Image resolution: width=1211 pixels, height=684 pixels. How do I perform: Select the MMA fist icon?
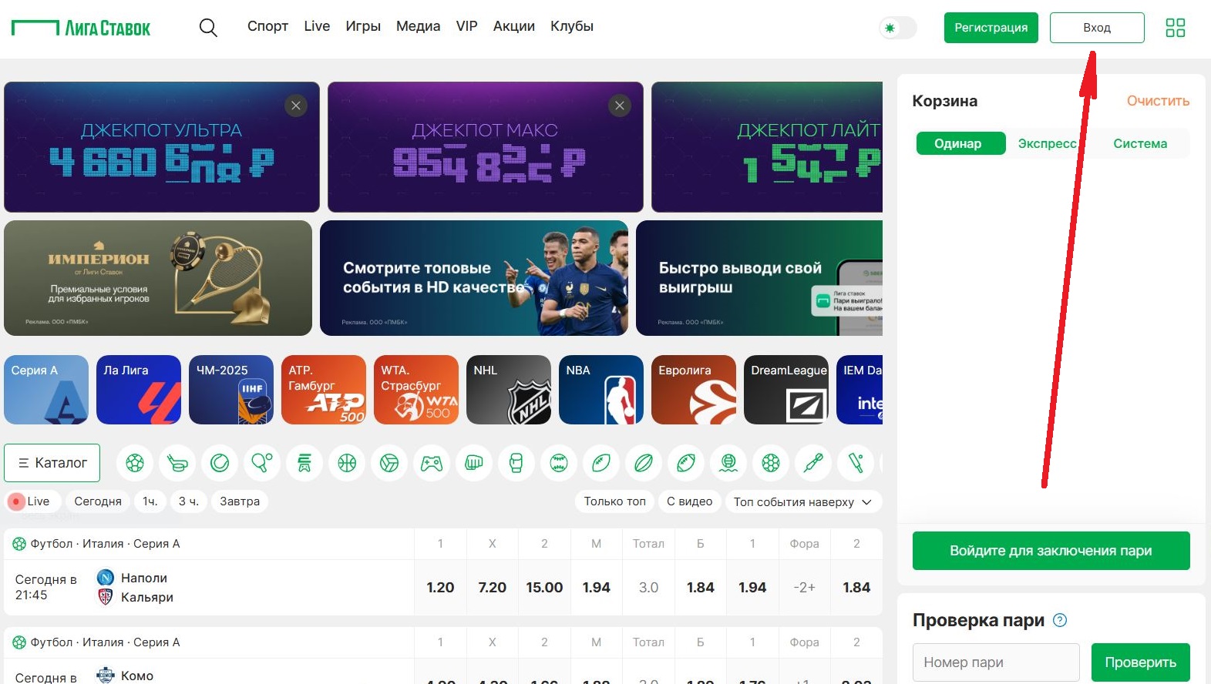[x=474, y=463]
